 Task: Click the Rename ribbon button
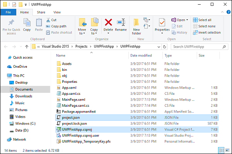click(x=121, y=25)
